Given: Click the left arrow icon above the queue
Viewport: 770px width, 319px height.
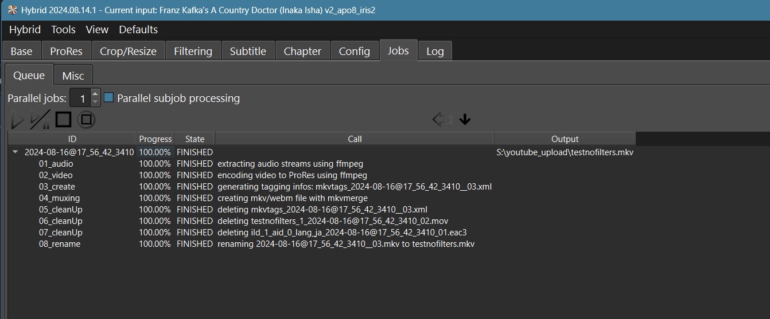Looking at the screenshot, I should click(442, 119).
